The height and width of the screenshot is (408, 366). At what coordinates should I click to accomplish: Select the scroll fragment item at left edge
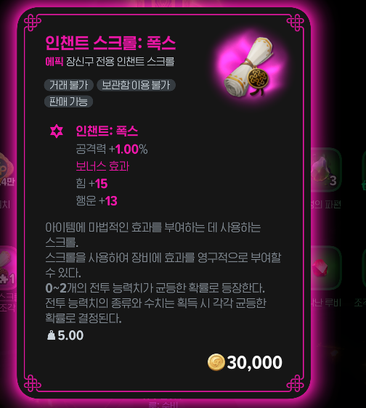(x=8, y=268)
